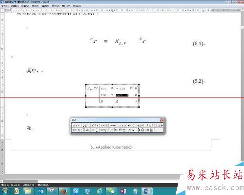Open the products and set theory templates palette
The image size is (244, 195).
coord(141,130)
